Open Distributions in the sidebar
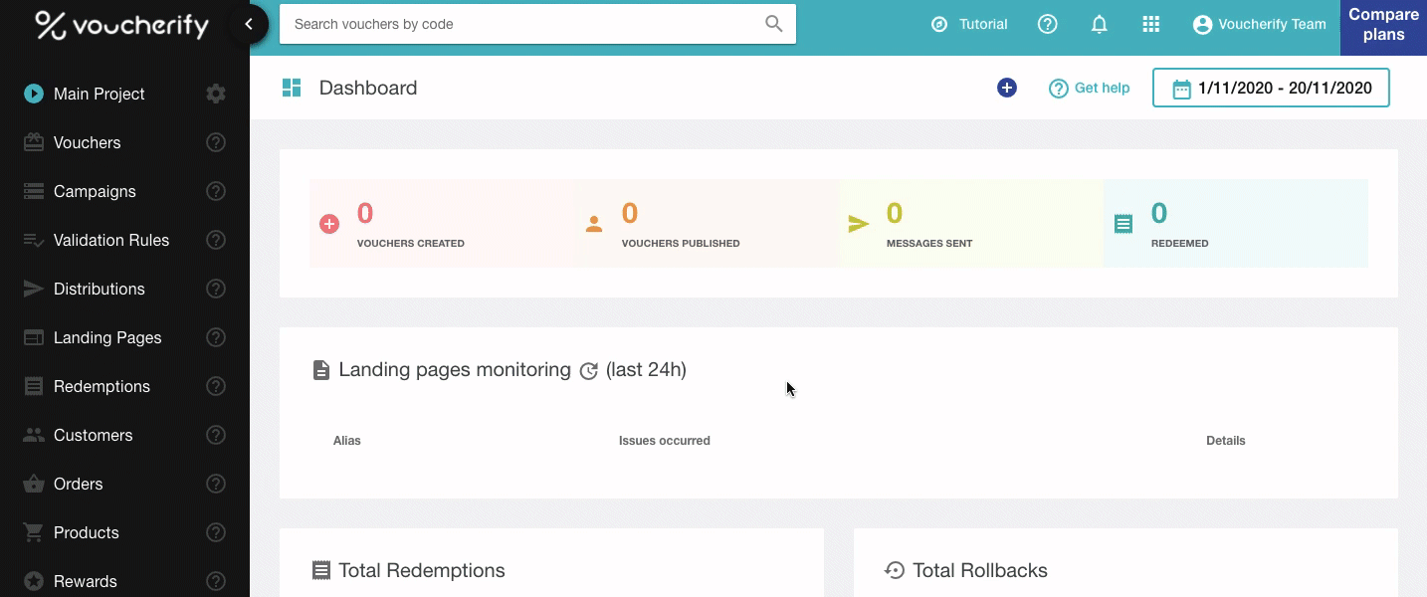The image size is (1427, 597). tap(99, 289)
